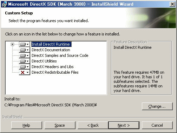Image resolution: width=177 pixels, height=133 pixels.
Task: Select the DirectX Headers and Libs feature
Action: [53, 67]
